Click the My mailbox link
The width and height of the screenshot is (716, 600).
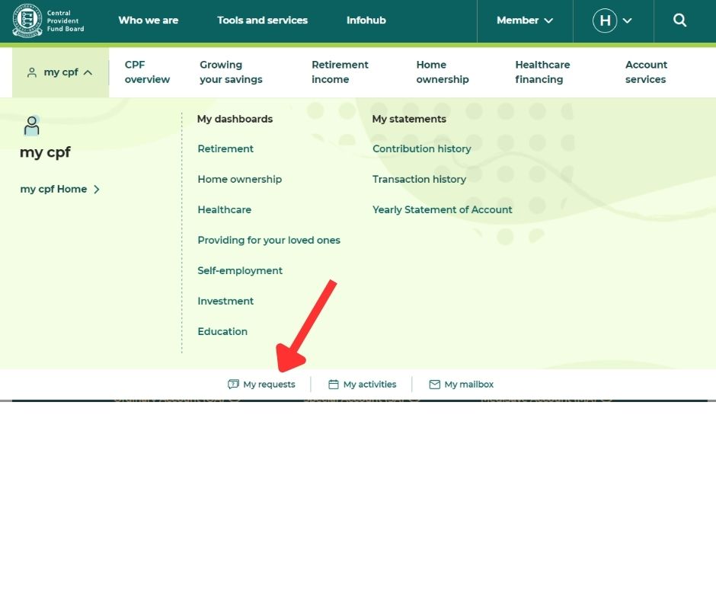[462, 385]
